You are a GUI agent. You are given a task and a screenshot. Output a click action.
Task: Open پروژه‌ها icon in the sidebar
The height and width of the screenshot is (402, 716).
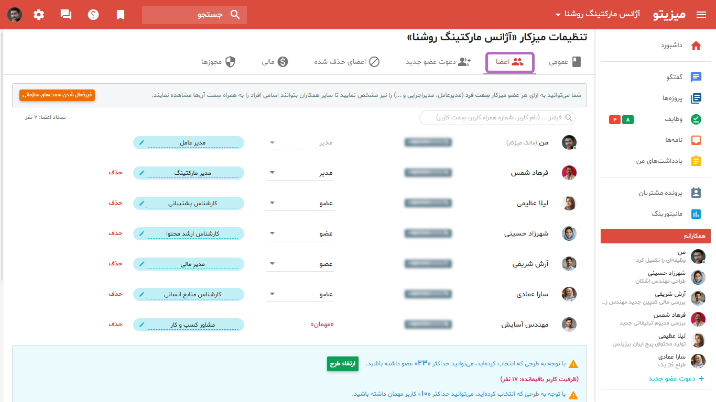click(x=696, y=98)
